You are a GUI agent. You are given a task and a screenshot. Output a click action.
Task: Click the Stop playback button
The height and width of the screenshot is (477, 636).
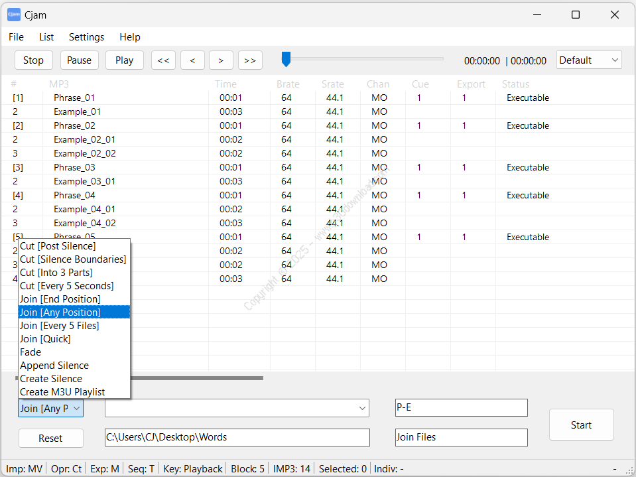pos(33,60)
